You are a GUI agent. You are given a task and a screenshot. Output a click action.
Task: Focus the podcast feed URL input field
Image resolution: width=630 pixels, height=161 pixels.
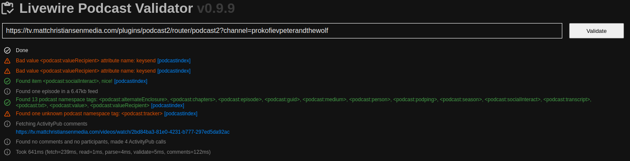[x=282, y=31]
